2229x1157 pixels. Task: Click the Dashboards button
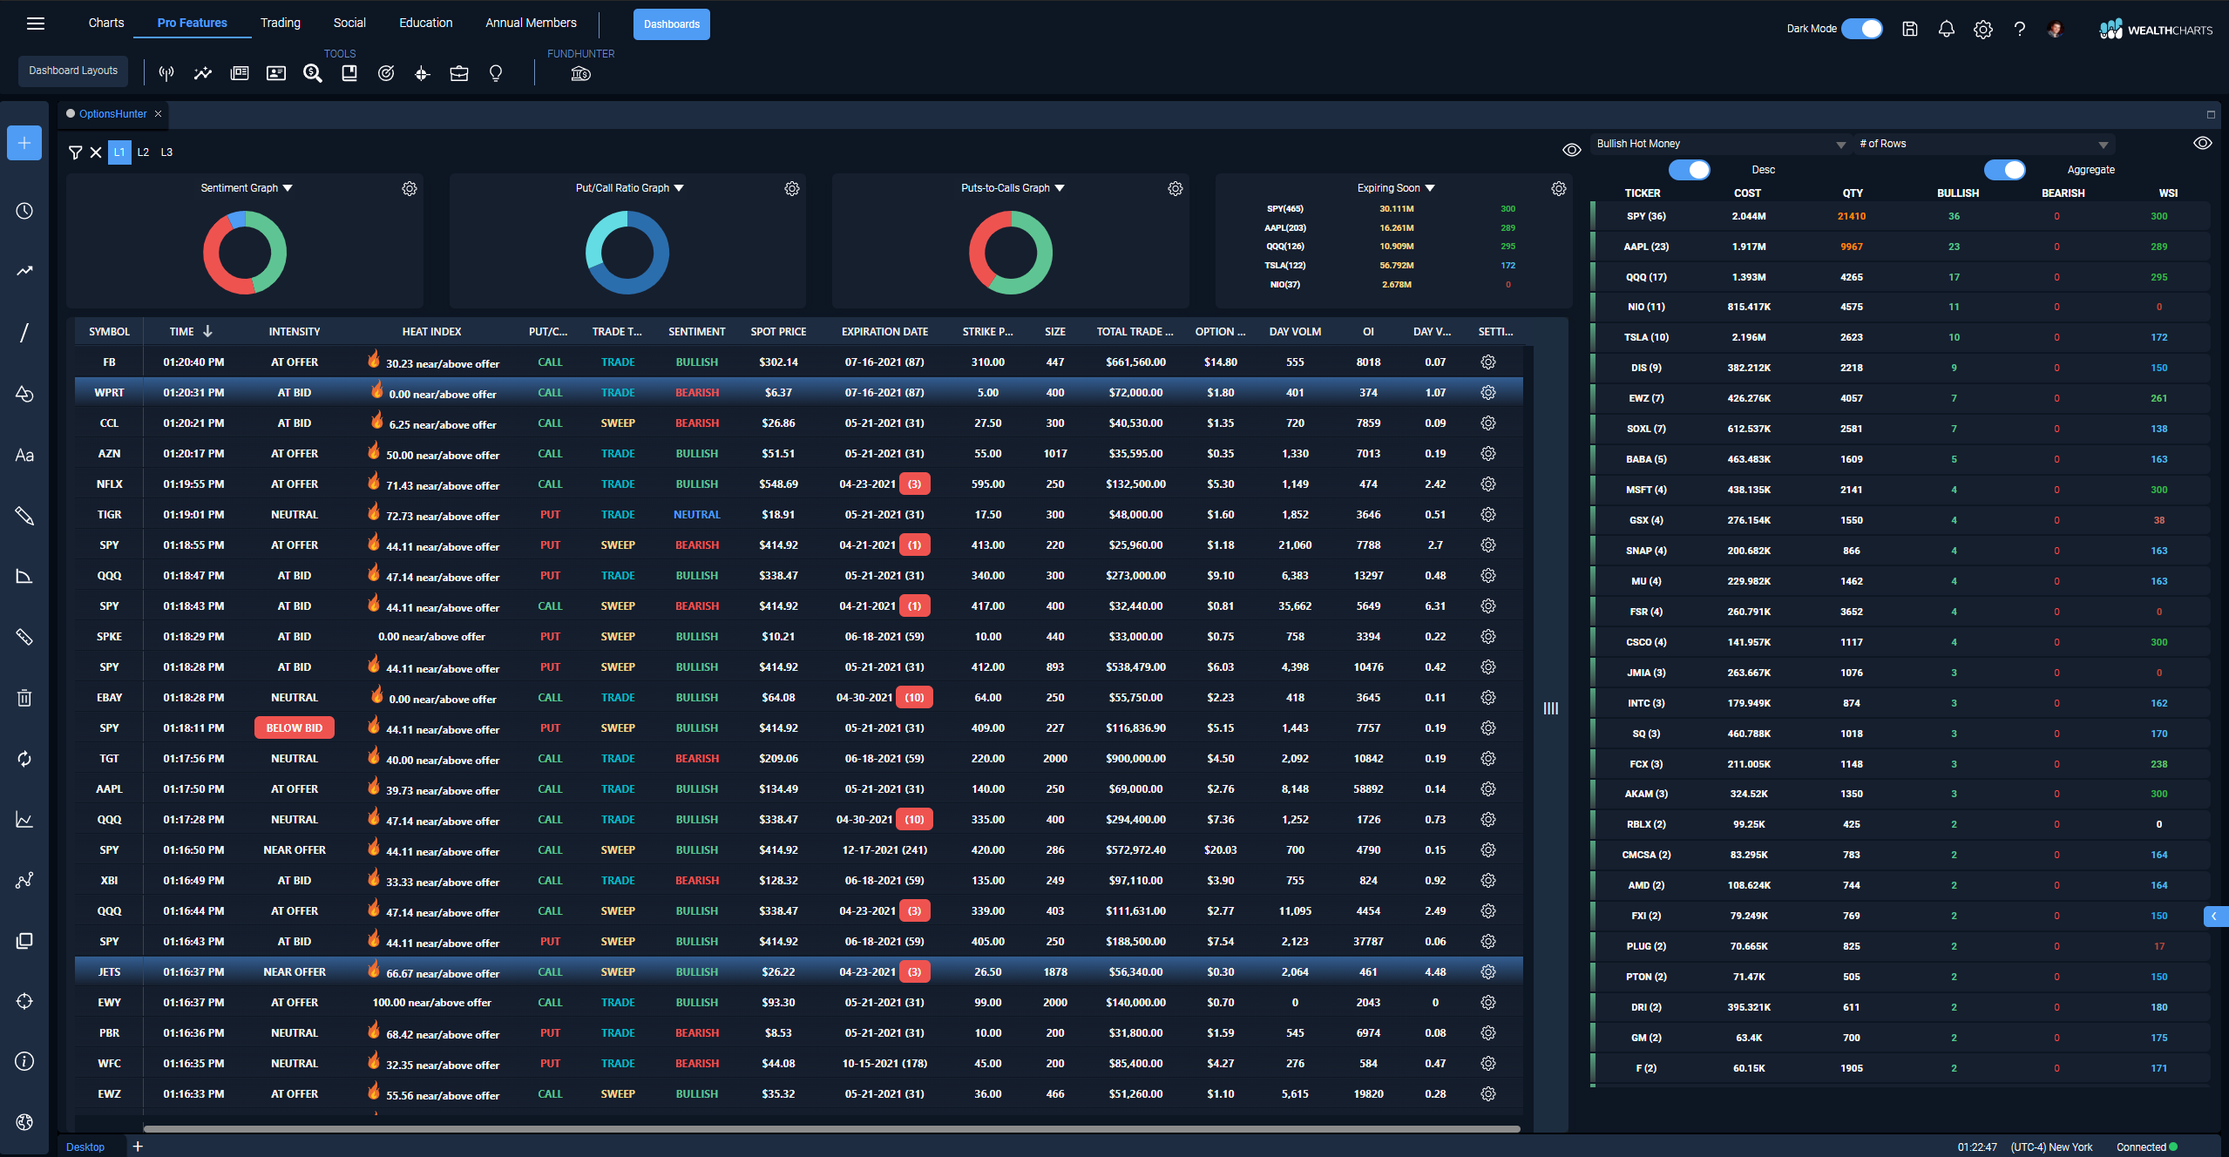click(x=672, y=24)
